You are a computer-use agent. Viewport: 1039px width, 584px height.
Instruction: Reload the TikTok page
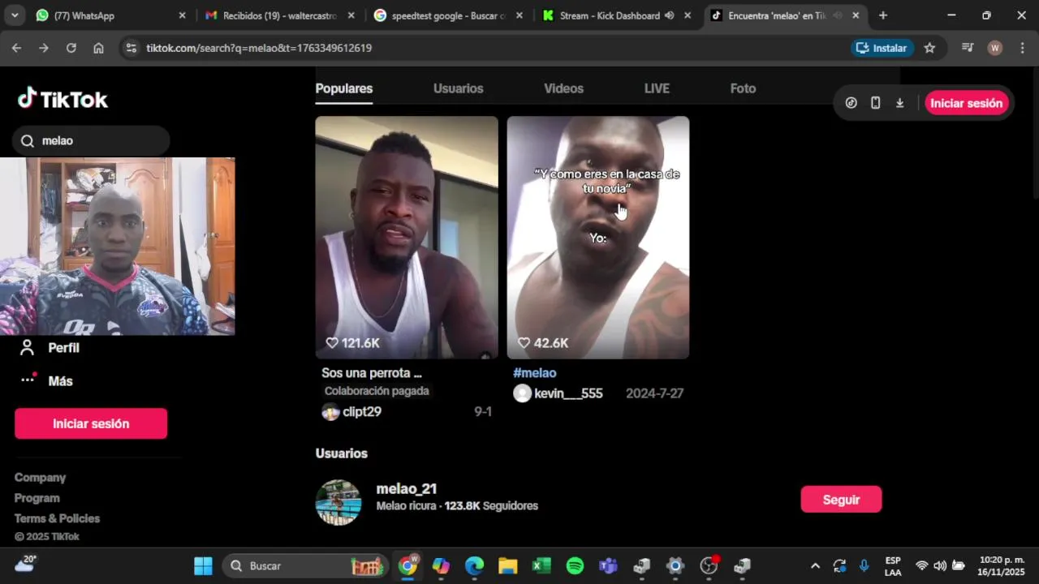point(71,48)
